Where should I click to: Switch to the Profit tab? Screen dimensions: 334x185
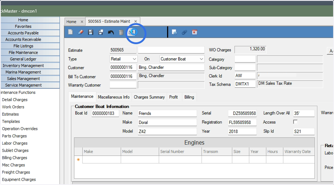(173, 97)
